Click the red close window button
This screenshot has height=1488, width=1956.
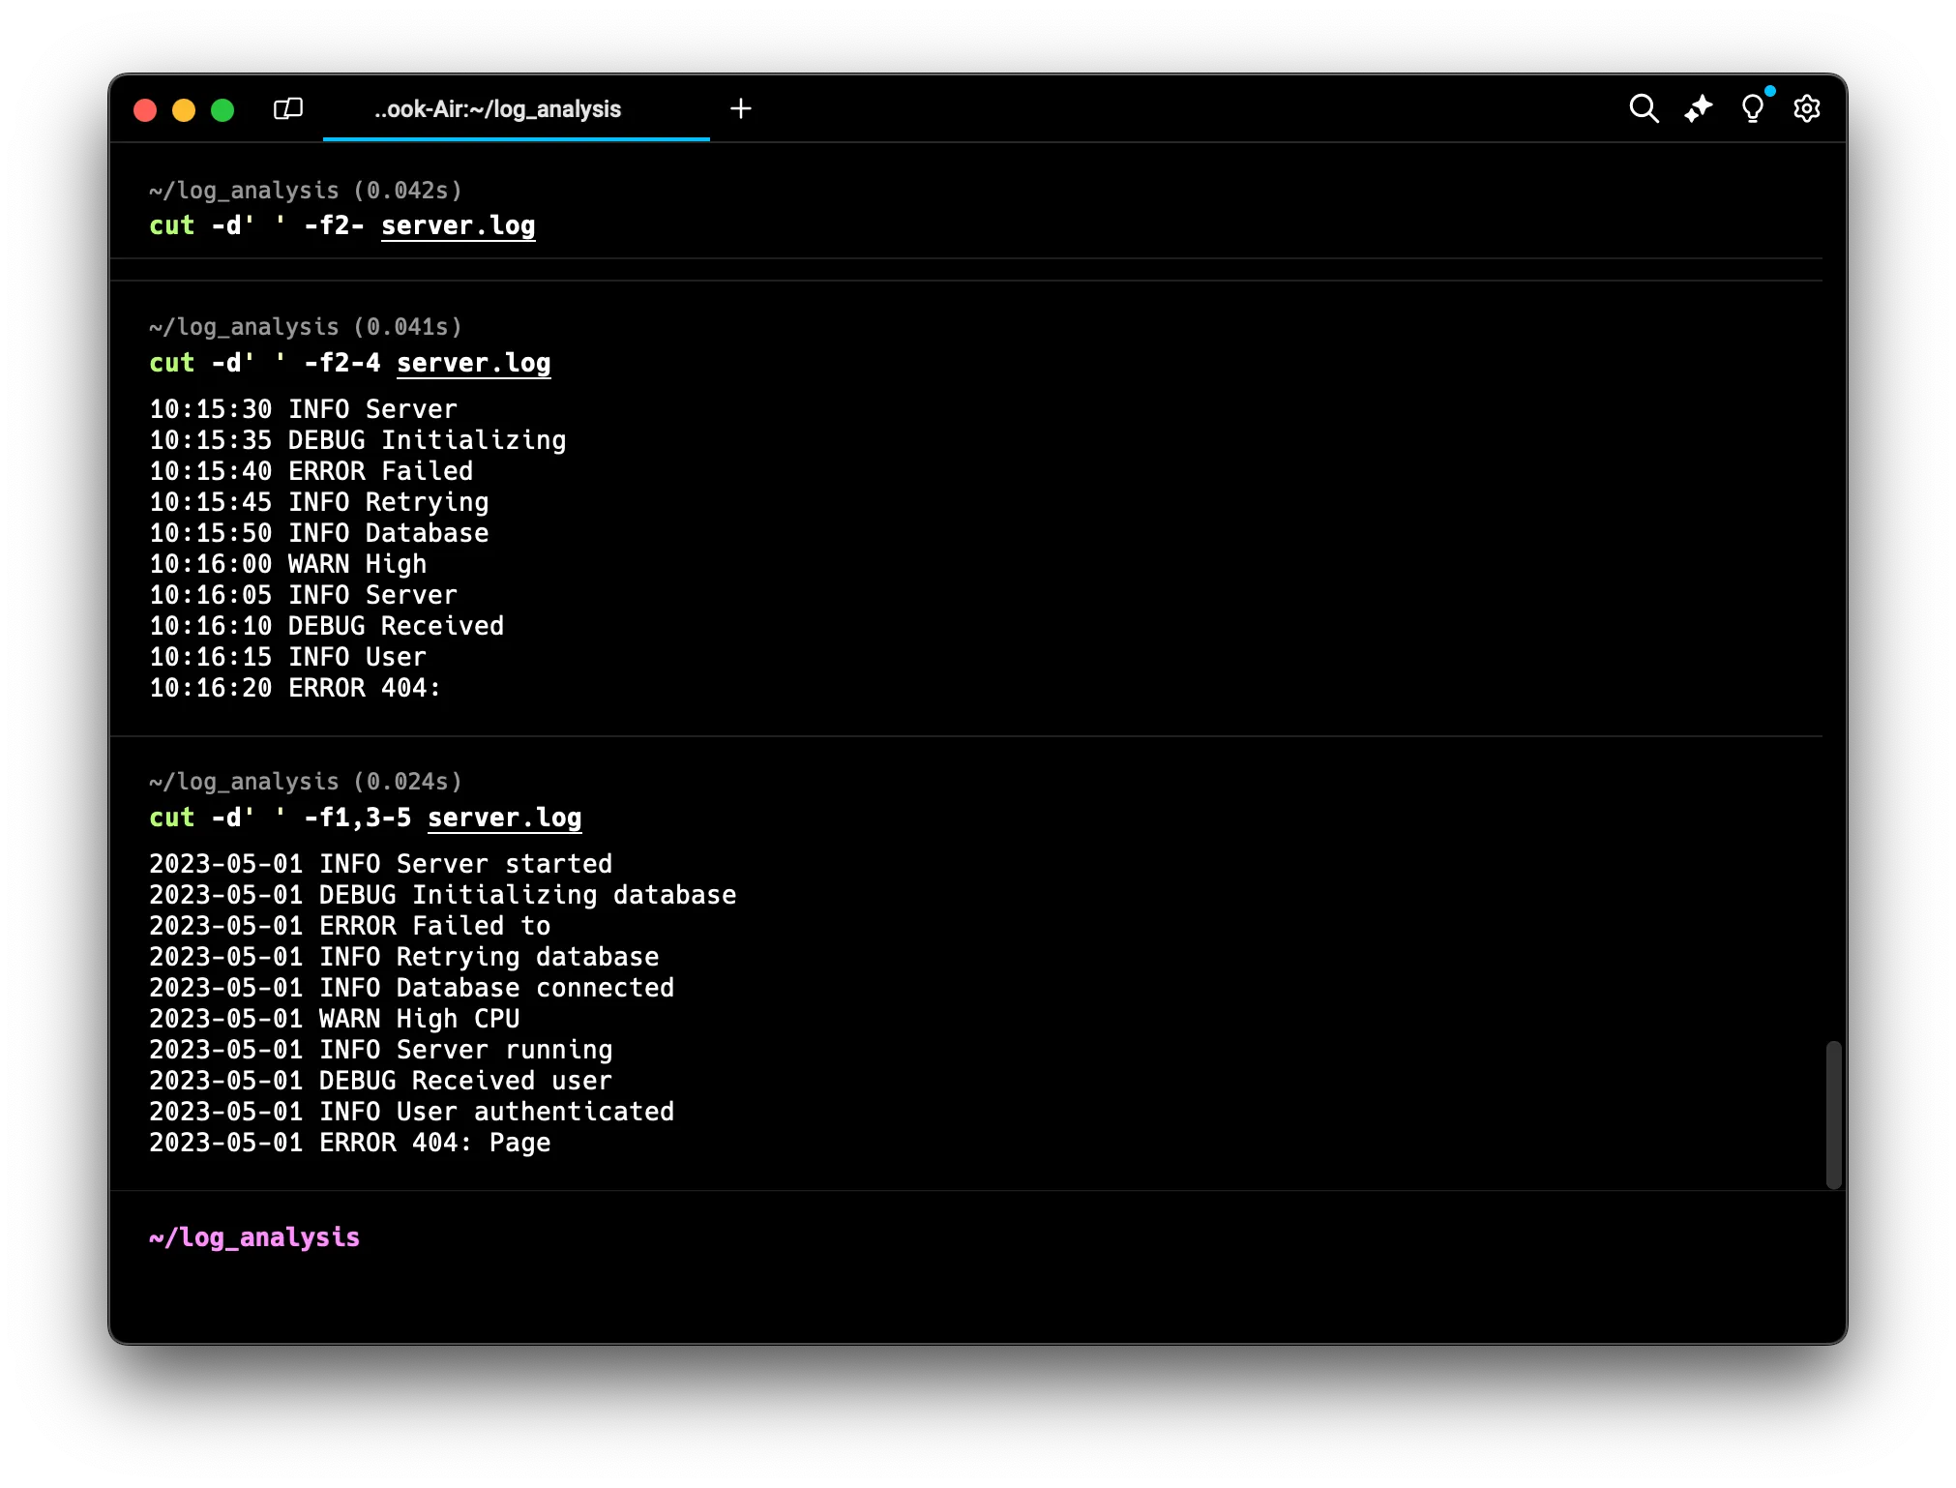pyautogui.click(x=145, y=110)
